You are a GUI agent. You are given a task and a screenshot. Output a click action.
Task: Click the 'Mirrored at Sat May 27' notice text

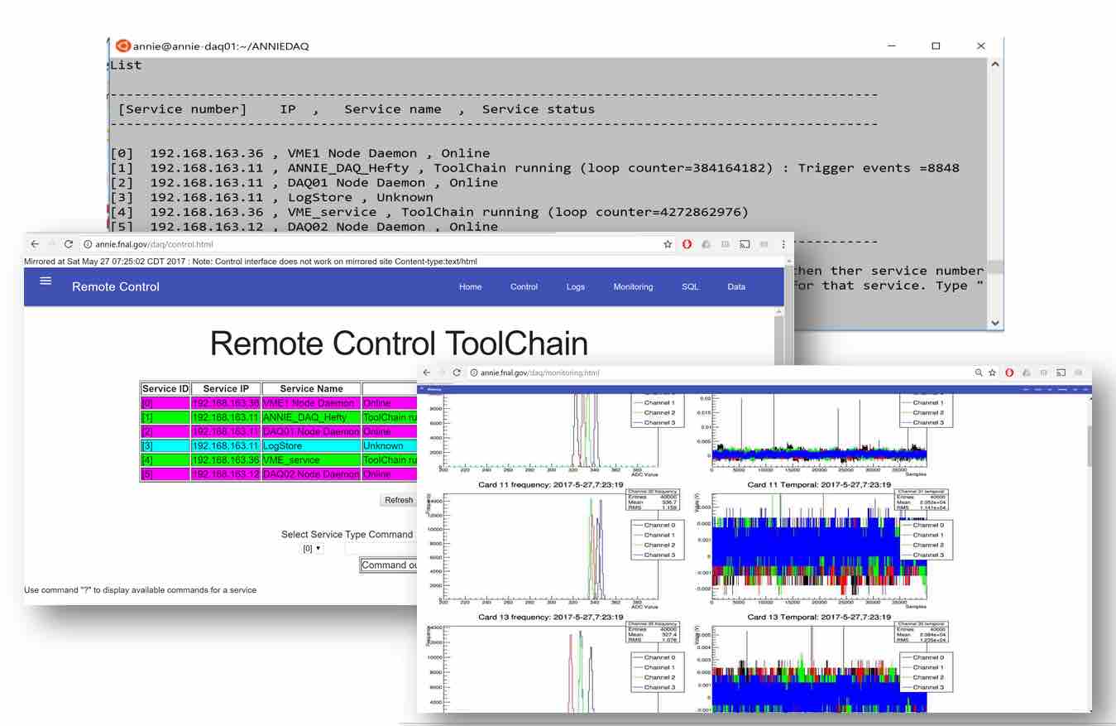pos(251,262)
